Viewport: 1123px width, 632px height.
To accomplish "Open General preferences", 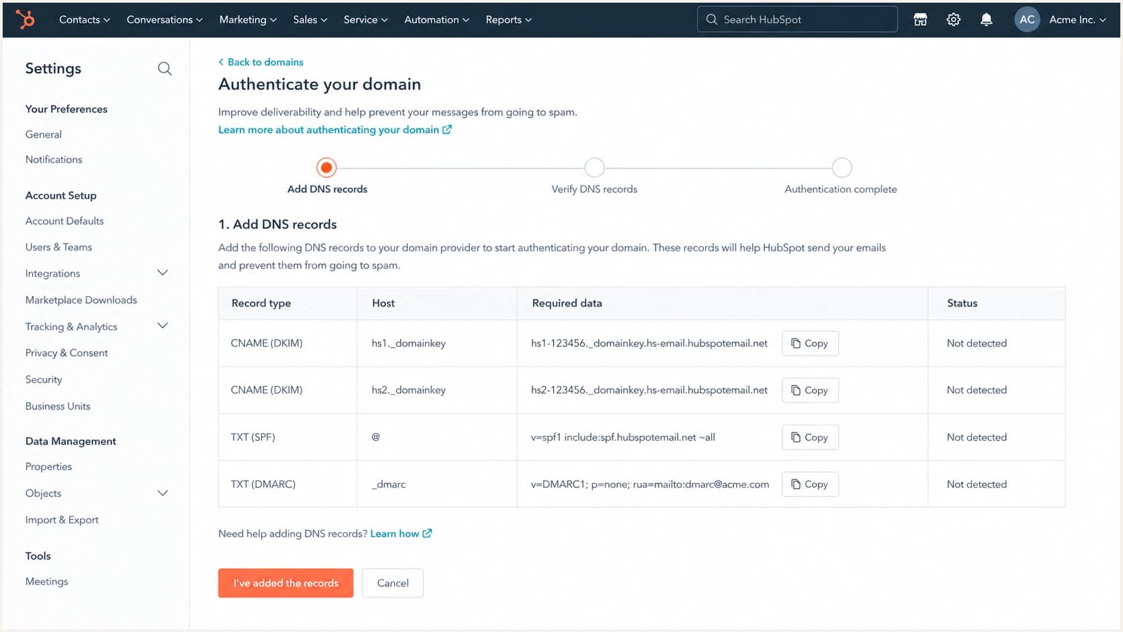I will pos(44,134).
